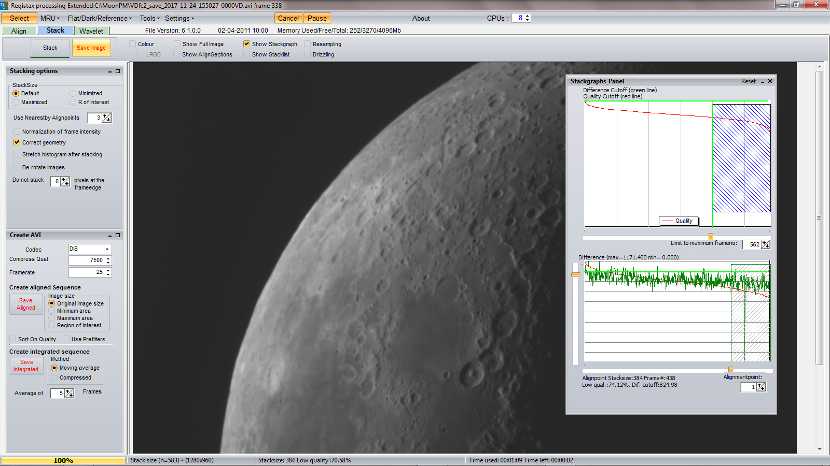Enable Sort On Quality checkbox
This screenshot has width=830, height=466.
(13, 339)
